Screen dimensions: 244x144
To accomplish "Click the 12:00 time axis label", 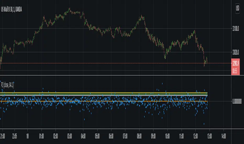I will 195,136.
